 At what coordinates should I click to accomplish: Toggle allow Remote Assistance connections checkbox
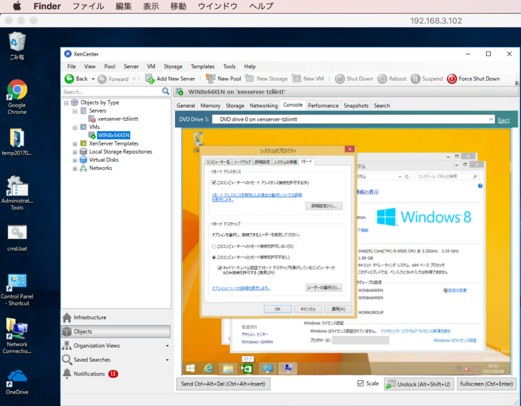click(214, 183)
